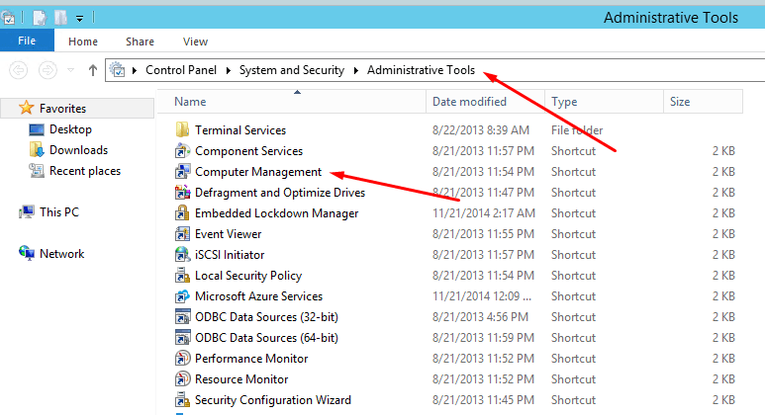Open the Terminal Services folder icon
Viewport: 765px width, 415px height.
tap(182, 129)
